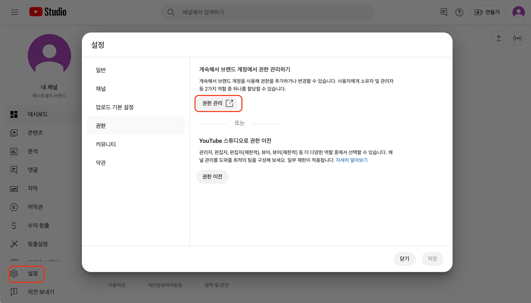
Task: Open the help question mark icon
Action: (x=459, y=12)
